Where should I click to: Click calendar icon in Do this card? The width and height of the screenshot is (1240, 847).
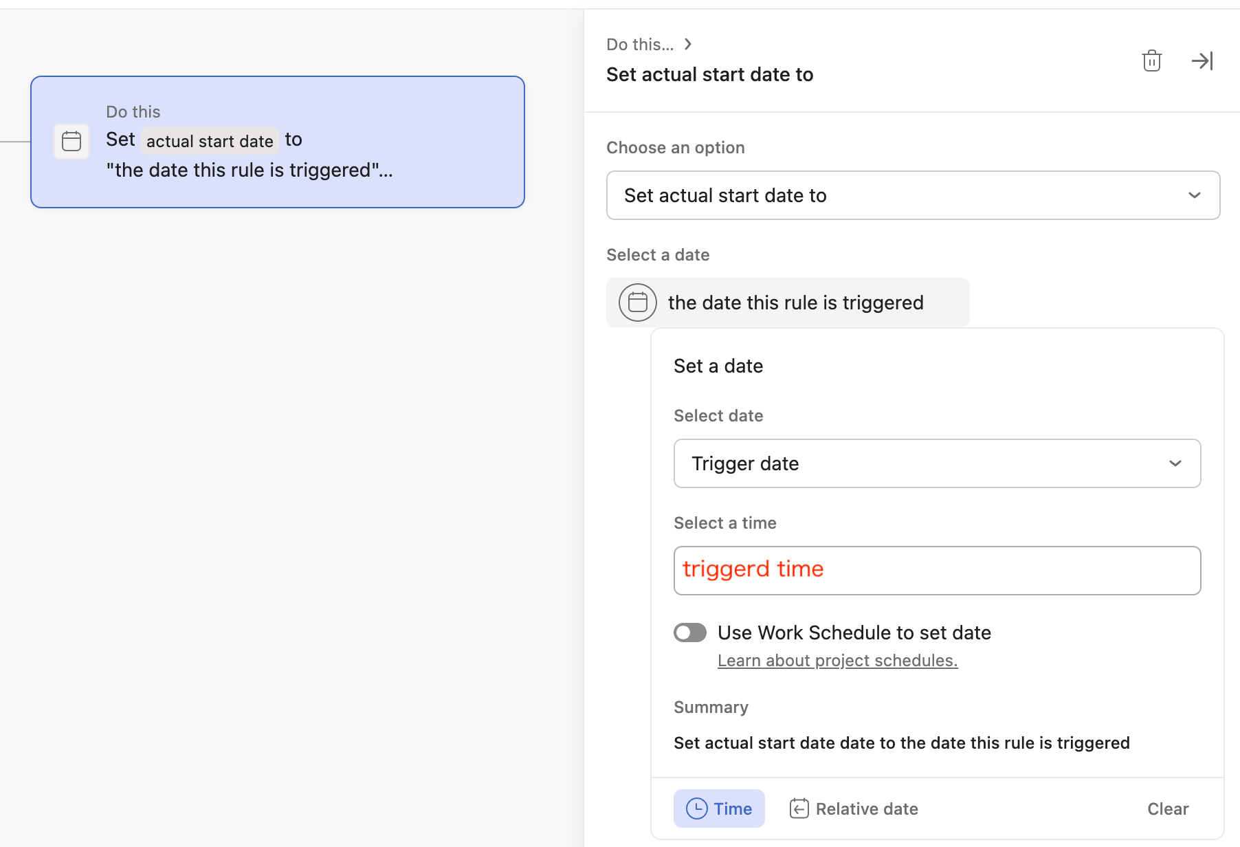pos(71,142)
